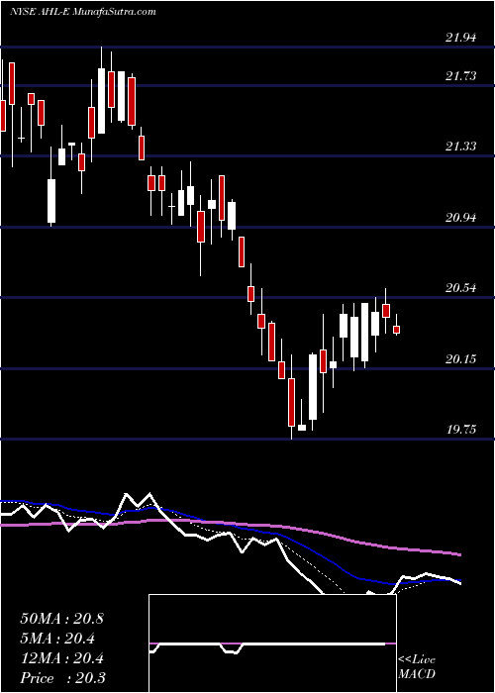
Task: Click the last red candlestick on the chart
Action: click(x=396, y=330)
